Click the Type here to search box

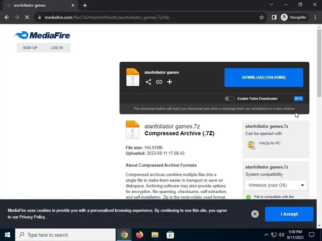(65, 235)
